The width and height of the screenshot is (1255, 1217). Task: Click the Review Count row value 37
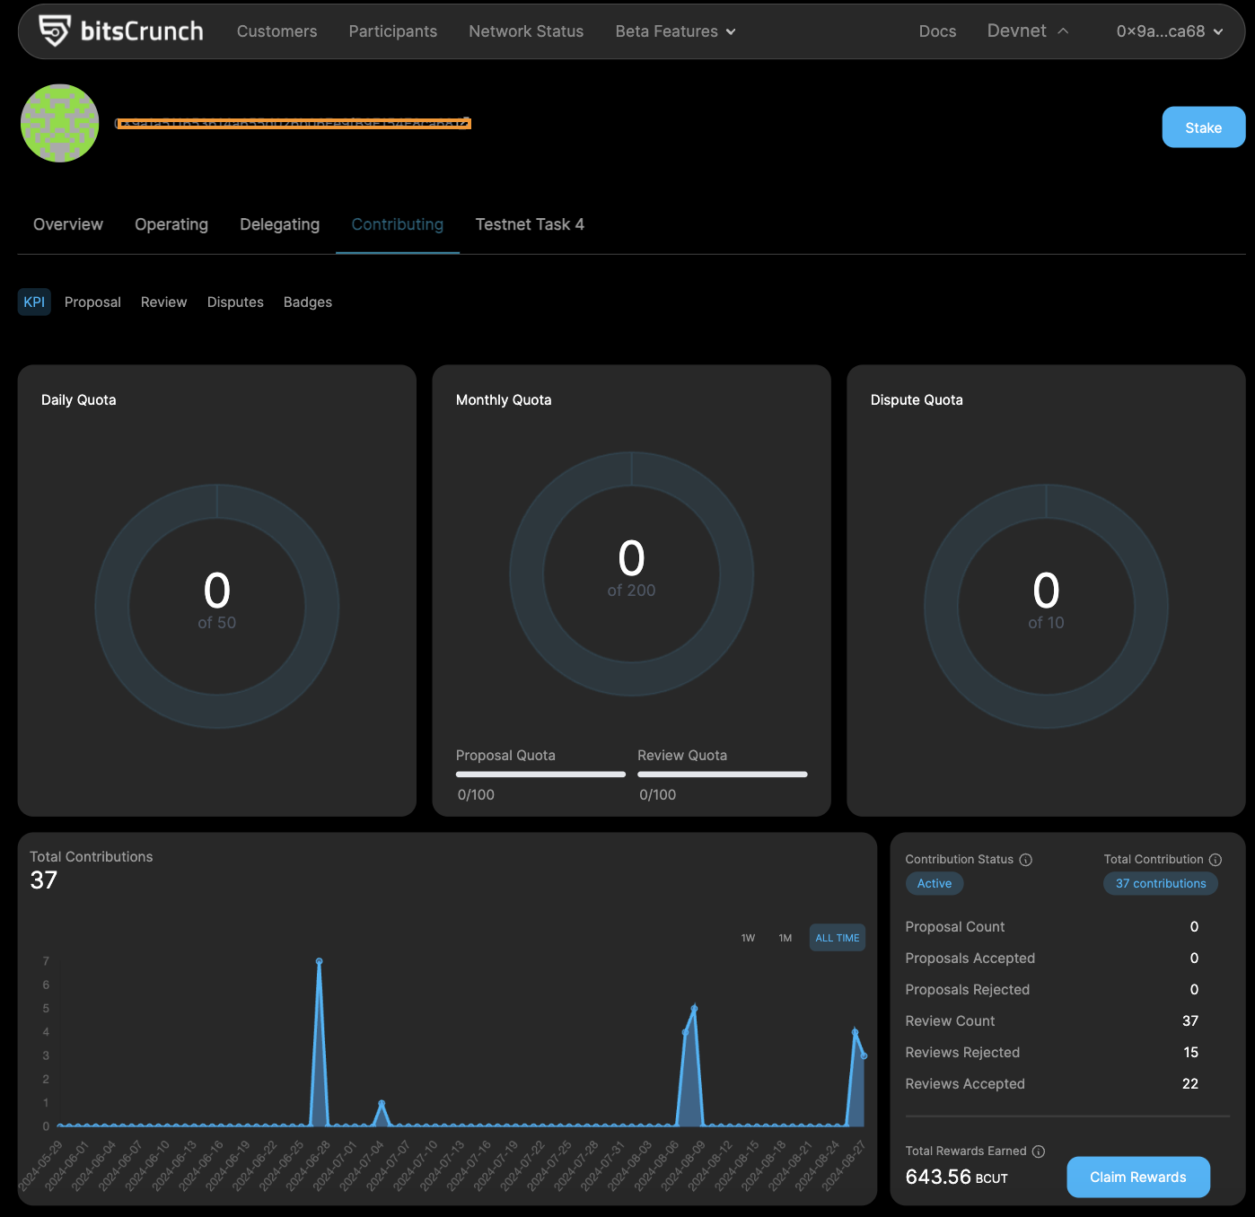1190,1021
